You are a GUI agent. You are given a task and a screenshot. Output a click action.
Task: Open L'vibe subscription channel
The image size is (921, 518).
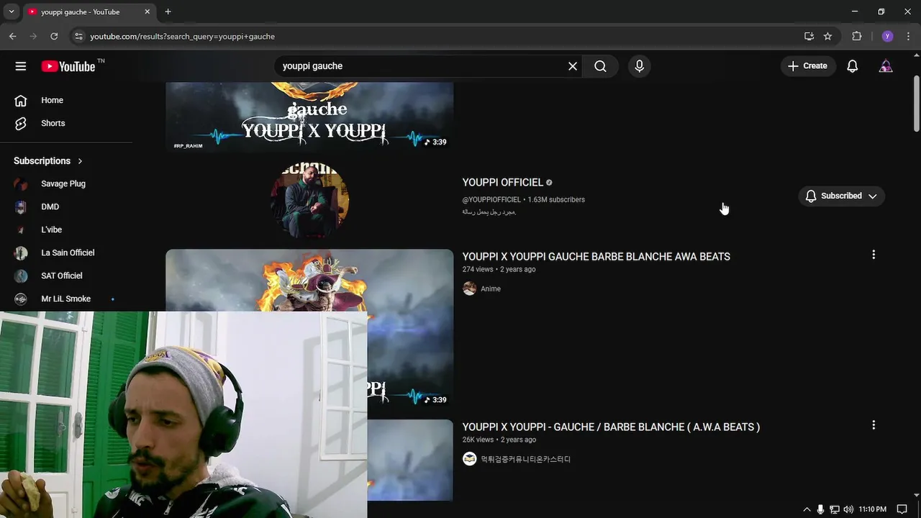point(52,230)
